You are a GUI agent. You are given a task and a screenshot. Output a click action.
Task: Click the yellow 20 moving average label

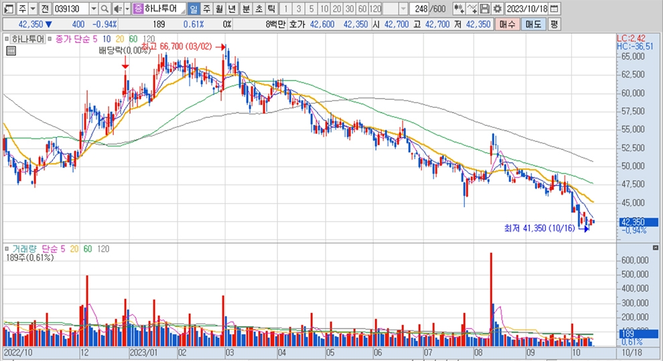pyautogui.click(x=120, y=39)
